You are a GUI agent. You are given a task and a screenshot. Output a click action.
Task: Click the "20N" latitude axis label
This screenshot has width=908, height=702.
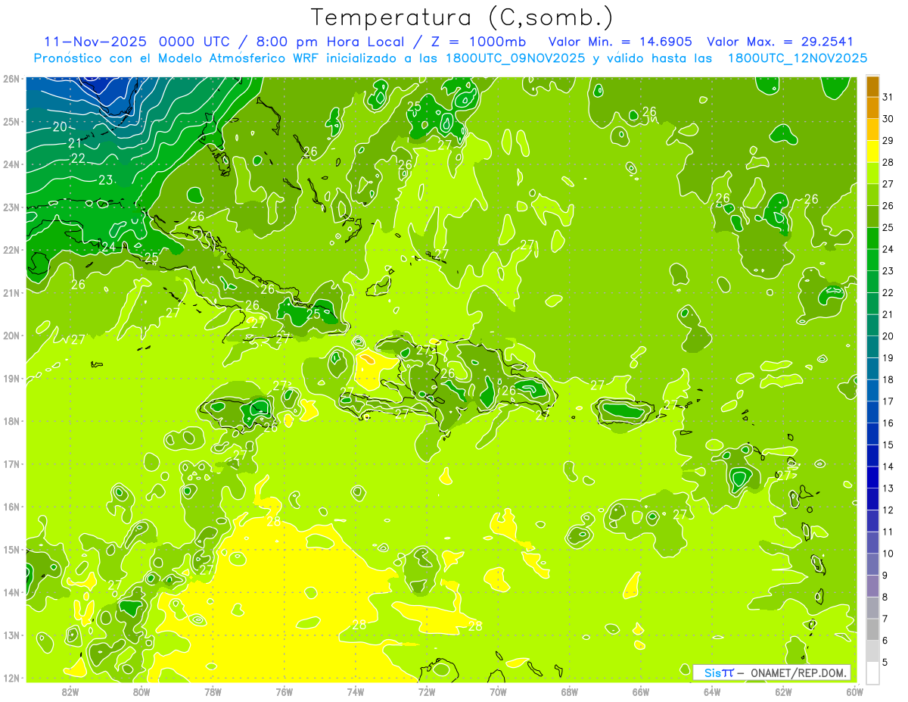(11, 335)
